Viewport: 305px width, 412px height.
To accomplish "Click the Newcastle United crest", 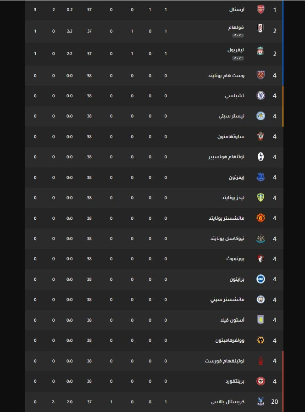I will tap(261, 239).
